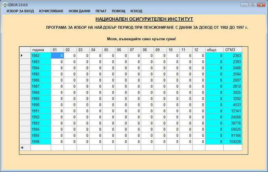Click the година column header
This screenshot has height=172, width=268.
click(x=41, y=50)
